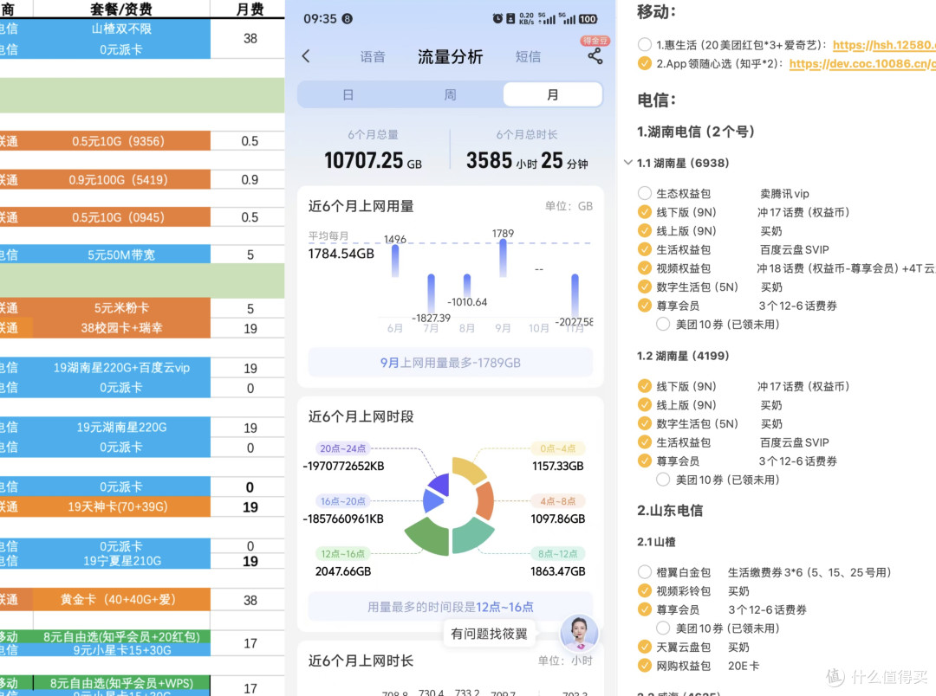The width and height of the screenshot is (936, 696).
Task: Tap the green donut chart segment
Action: (428, 536)
